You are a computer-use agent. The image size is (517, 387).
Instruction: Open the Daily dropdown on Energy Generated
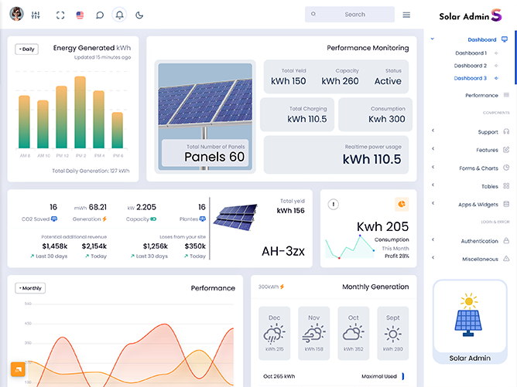pyautogui.click(x=26, y=49)
